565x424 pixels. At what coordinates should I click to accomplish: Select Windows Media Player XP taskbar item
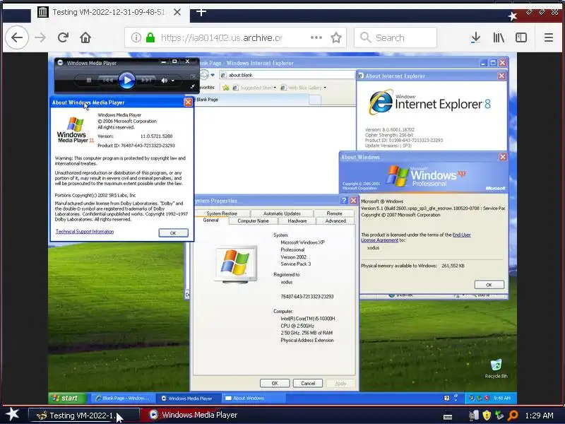click(188, 398)
